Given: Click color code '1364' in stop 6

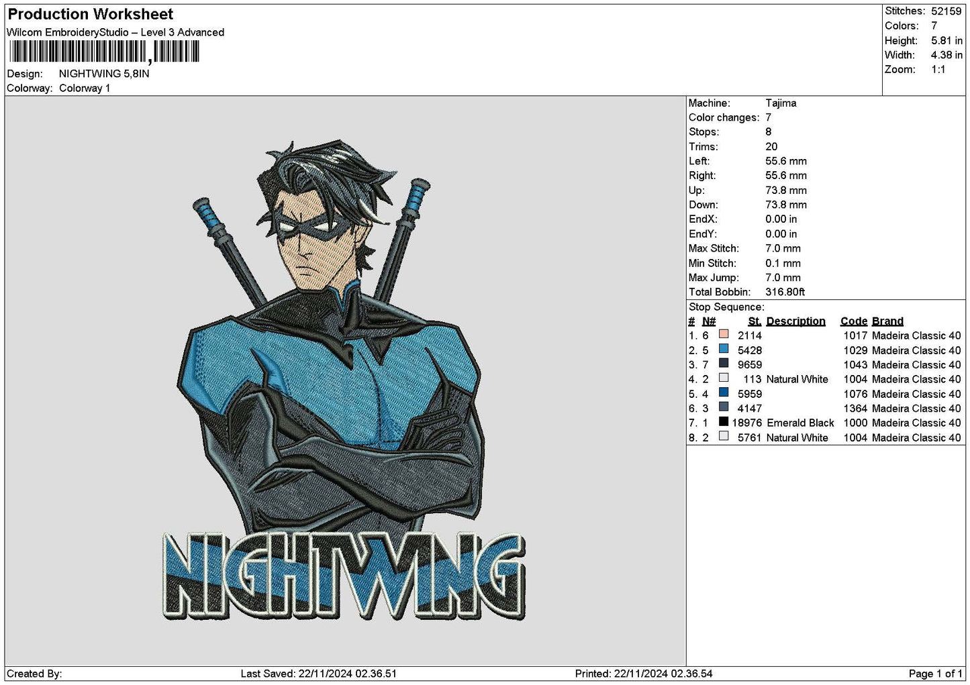Looking at the screenshot, I should coord(855,409).
